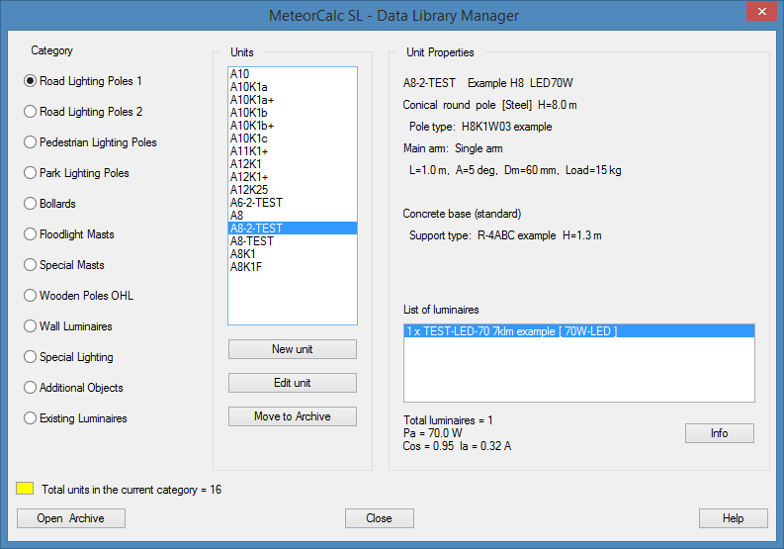Click the Open Archive button
Screen dimensions: 784x549
(x=71, y=518)
